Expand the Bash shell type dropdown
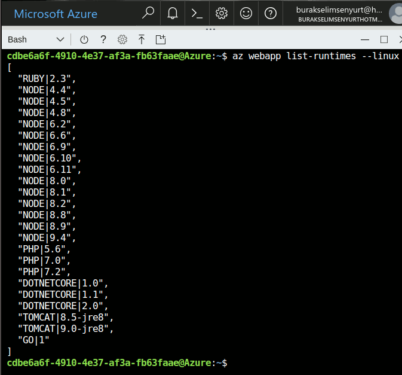402x375 pixels. [x=36, y=39]
